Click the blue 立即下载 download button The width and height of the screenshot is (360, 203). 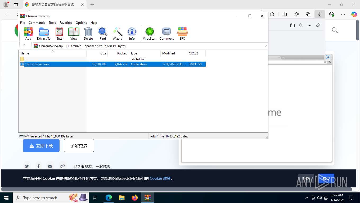41,146
